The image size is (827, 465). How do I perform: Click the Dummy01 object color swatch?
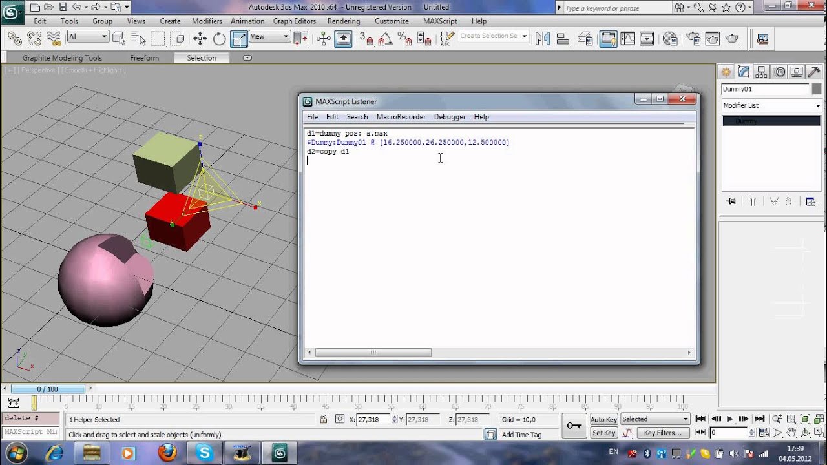click(x=817, y=89)
